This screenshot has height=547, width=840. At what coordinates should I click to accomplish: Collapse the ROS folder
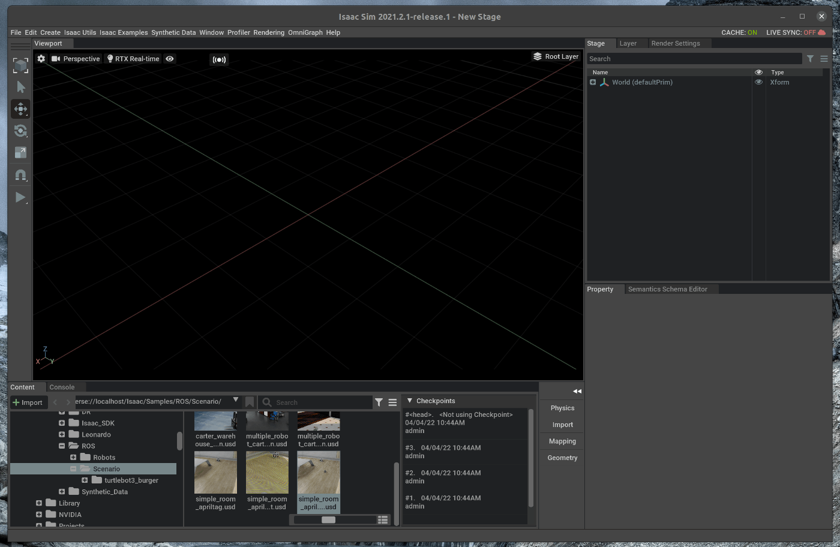pos(62,446)
